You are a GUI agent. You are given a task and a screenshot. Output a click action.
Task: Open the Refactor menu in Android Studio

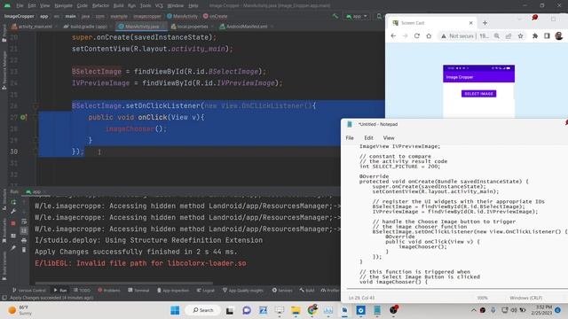(x=100, y=6)
